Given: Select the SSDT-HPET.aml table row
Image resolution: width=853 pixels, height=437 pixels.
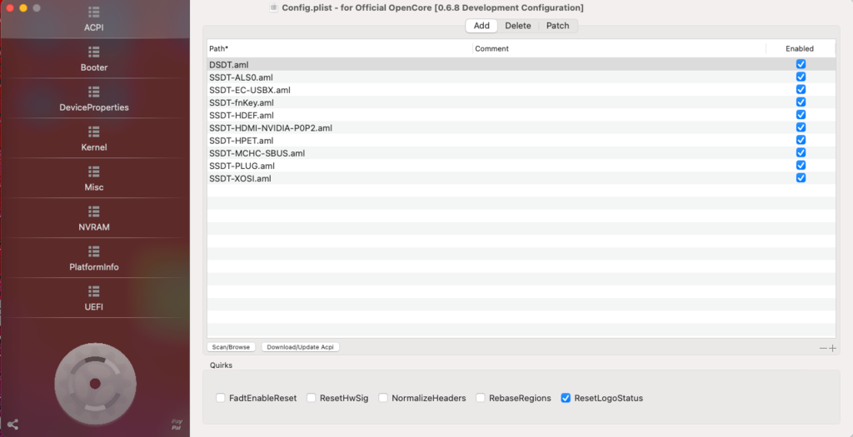Looking at the screenshot, I should pos(333,141).
